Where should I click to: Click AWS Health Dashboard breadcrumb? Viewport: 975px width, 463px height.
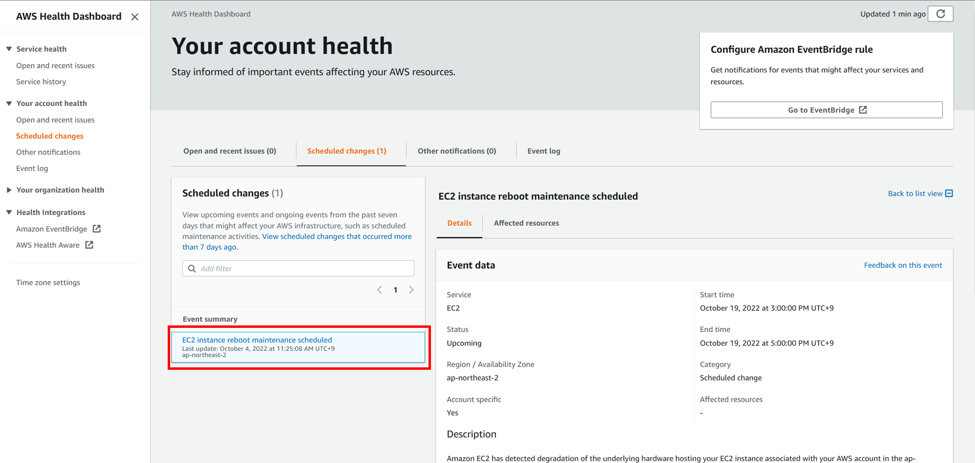click(211, 14)
